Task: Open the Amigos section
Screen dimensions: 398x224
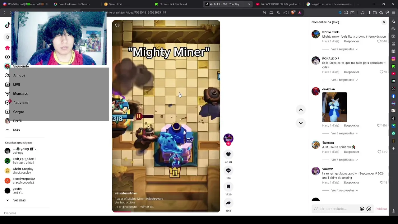Action: (19, 75)
